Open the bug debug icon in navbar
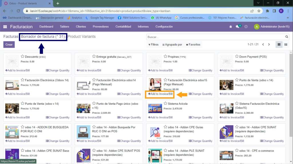293x164 pixels. (231, 27)
